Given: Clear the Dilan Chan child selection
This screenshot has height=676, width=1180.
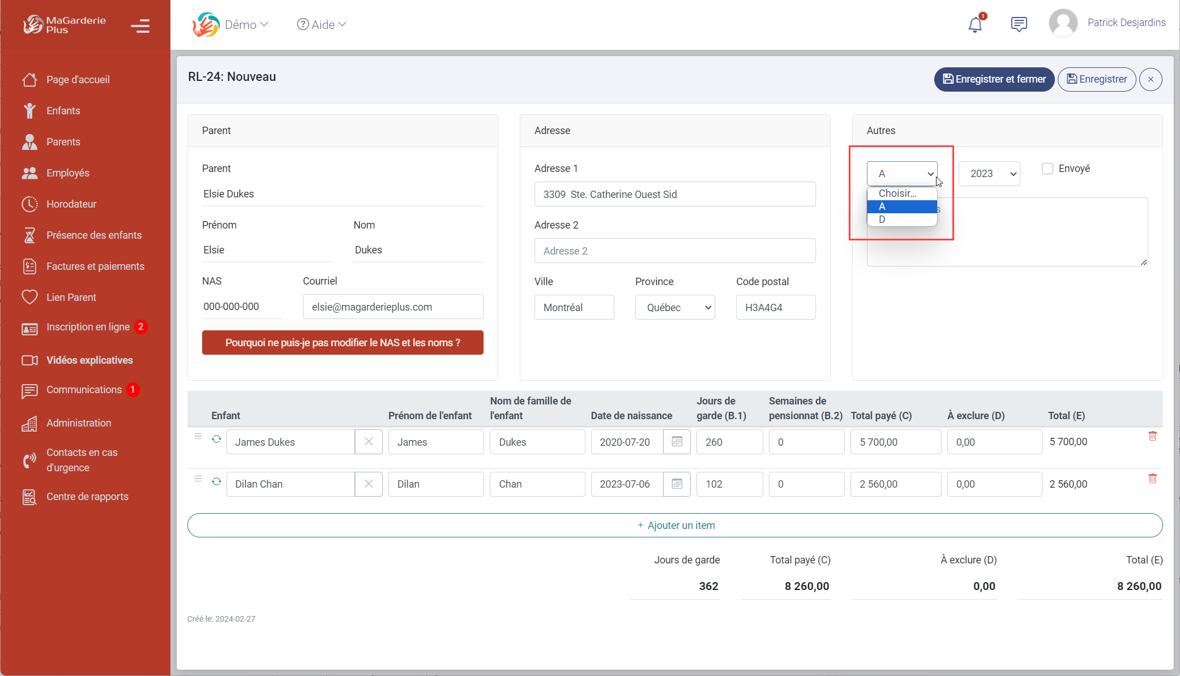Looking at the screenshot, I should (x=369, y=484).
